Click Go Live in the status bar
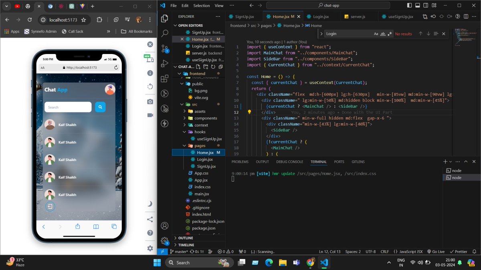This screenshot has width=481, height=270. 436,251
